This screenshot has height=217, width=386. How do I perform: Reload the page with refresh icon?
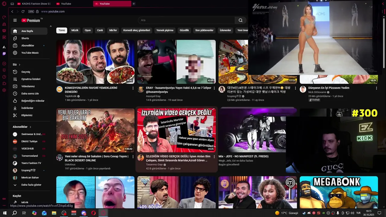[x=23, y=11]
